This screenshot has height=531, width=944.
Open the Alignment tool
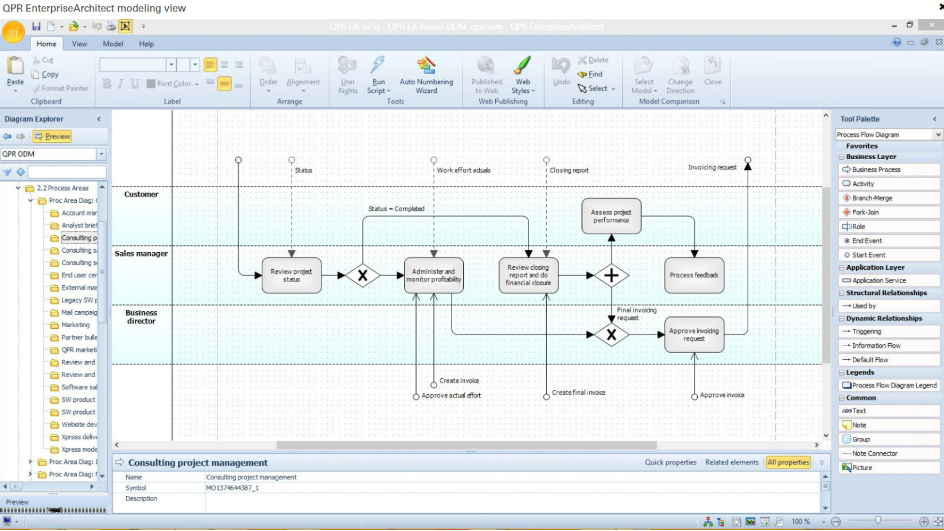303,75
